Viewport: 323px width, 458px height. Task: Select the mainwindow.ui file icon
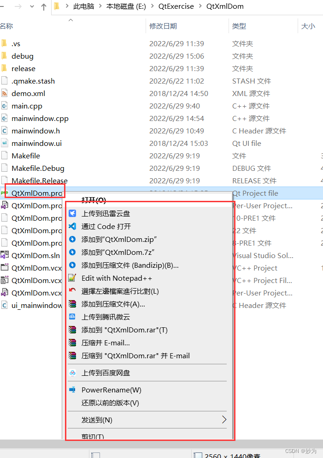[4, 143]
